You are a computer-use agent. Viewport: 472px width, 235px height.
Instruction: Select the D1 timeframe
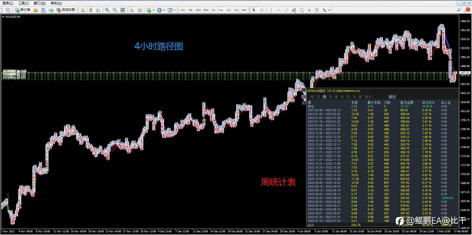click(229, 10)
